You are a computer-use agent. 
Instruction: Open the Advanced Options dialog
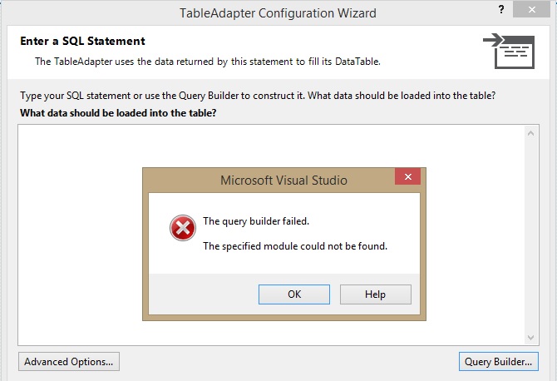pyautogui.click(x=69, y=362)
